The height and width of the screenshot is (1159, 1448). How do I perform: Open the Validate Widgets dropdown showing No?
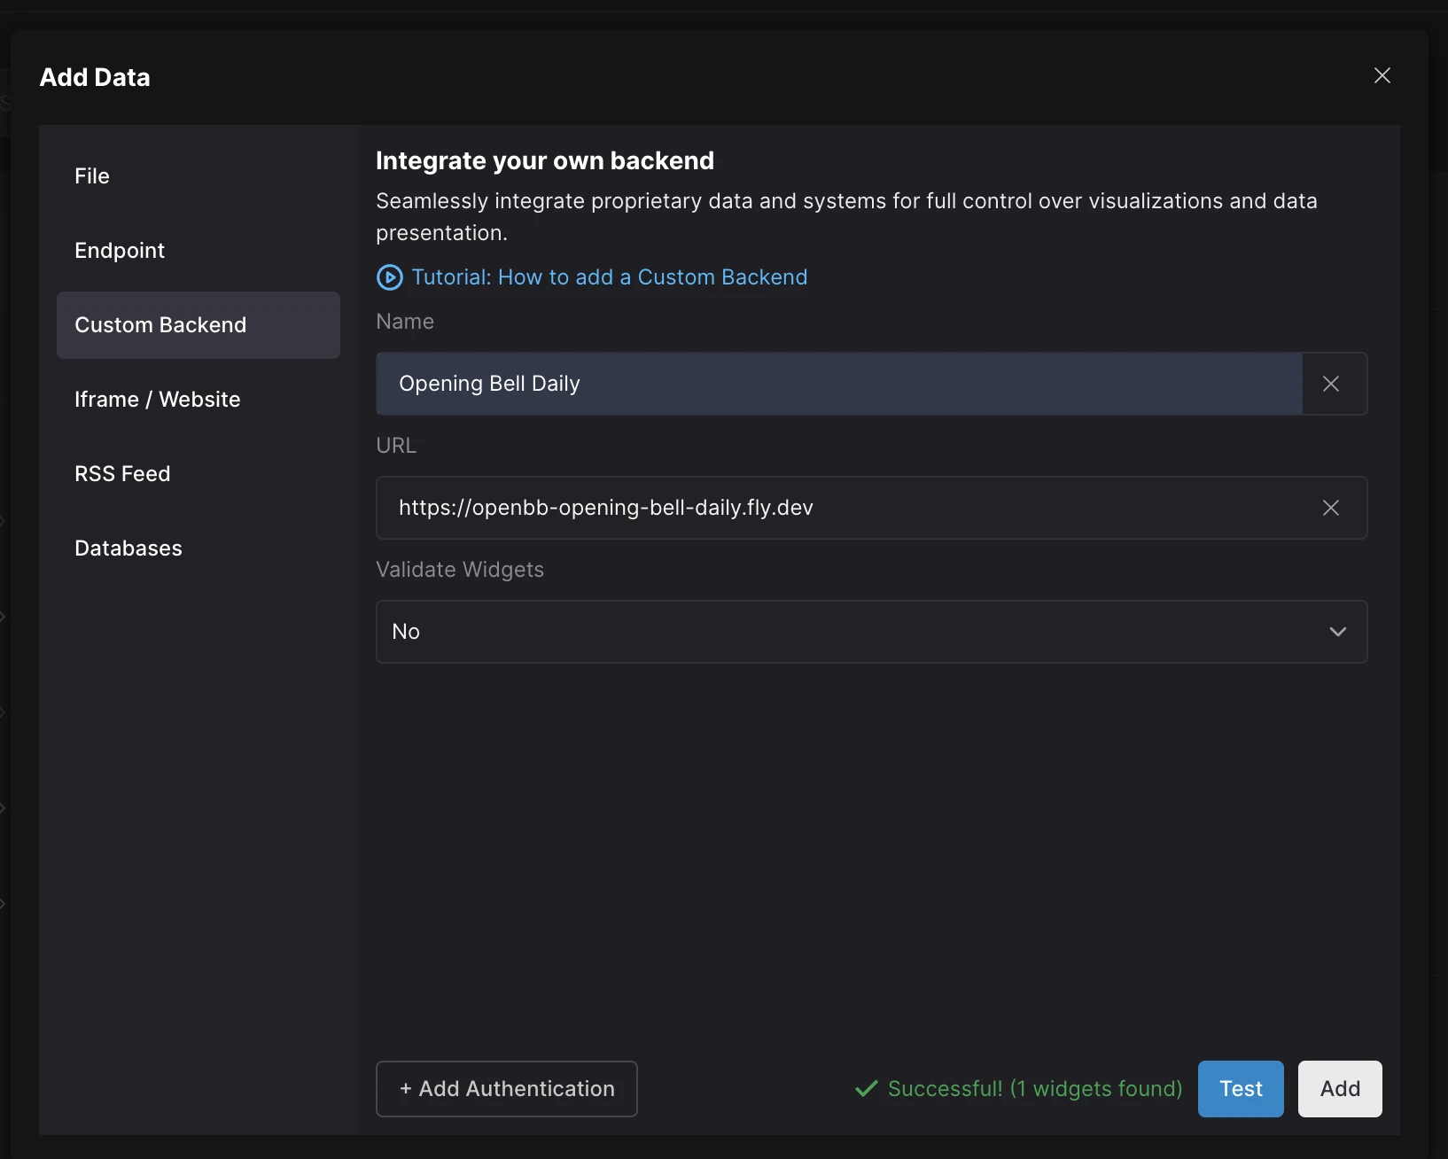(851, 632)
